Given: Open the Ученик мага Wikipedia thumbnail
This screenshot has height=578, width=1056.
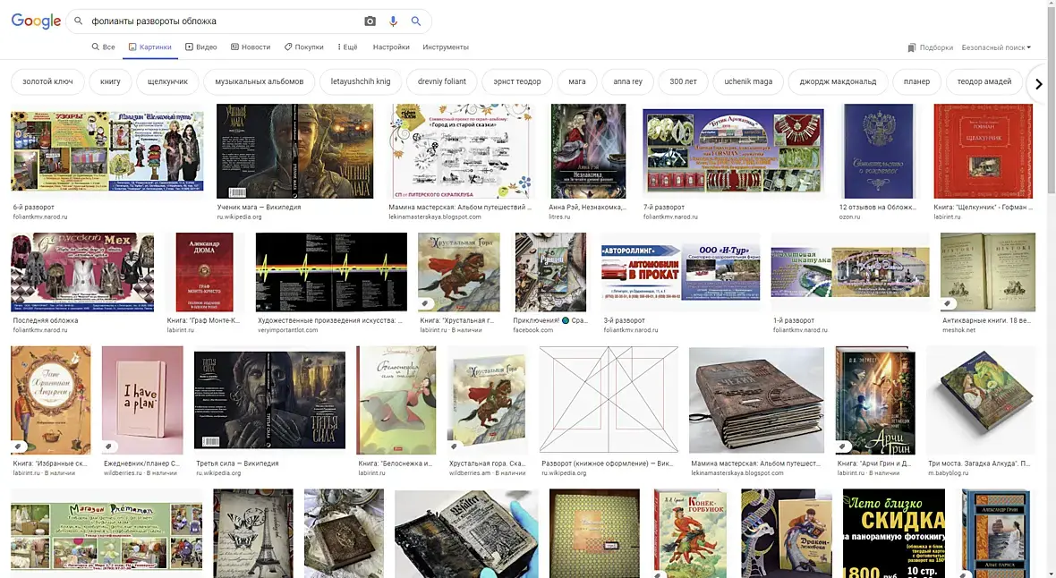Looking at the screenshot, I should coord(294,151).
